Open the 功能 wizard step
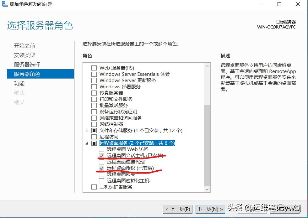This screenshot has height=218, width=308. point(19,84)
